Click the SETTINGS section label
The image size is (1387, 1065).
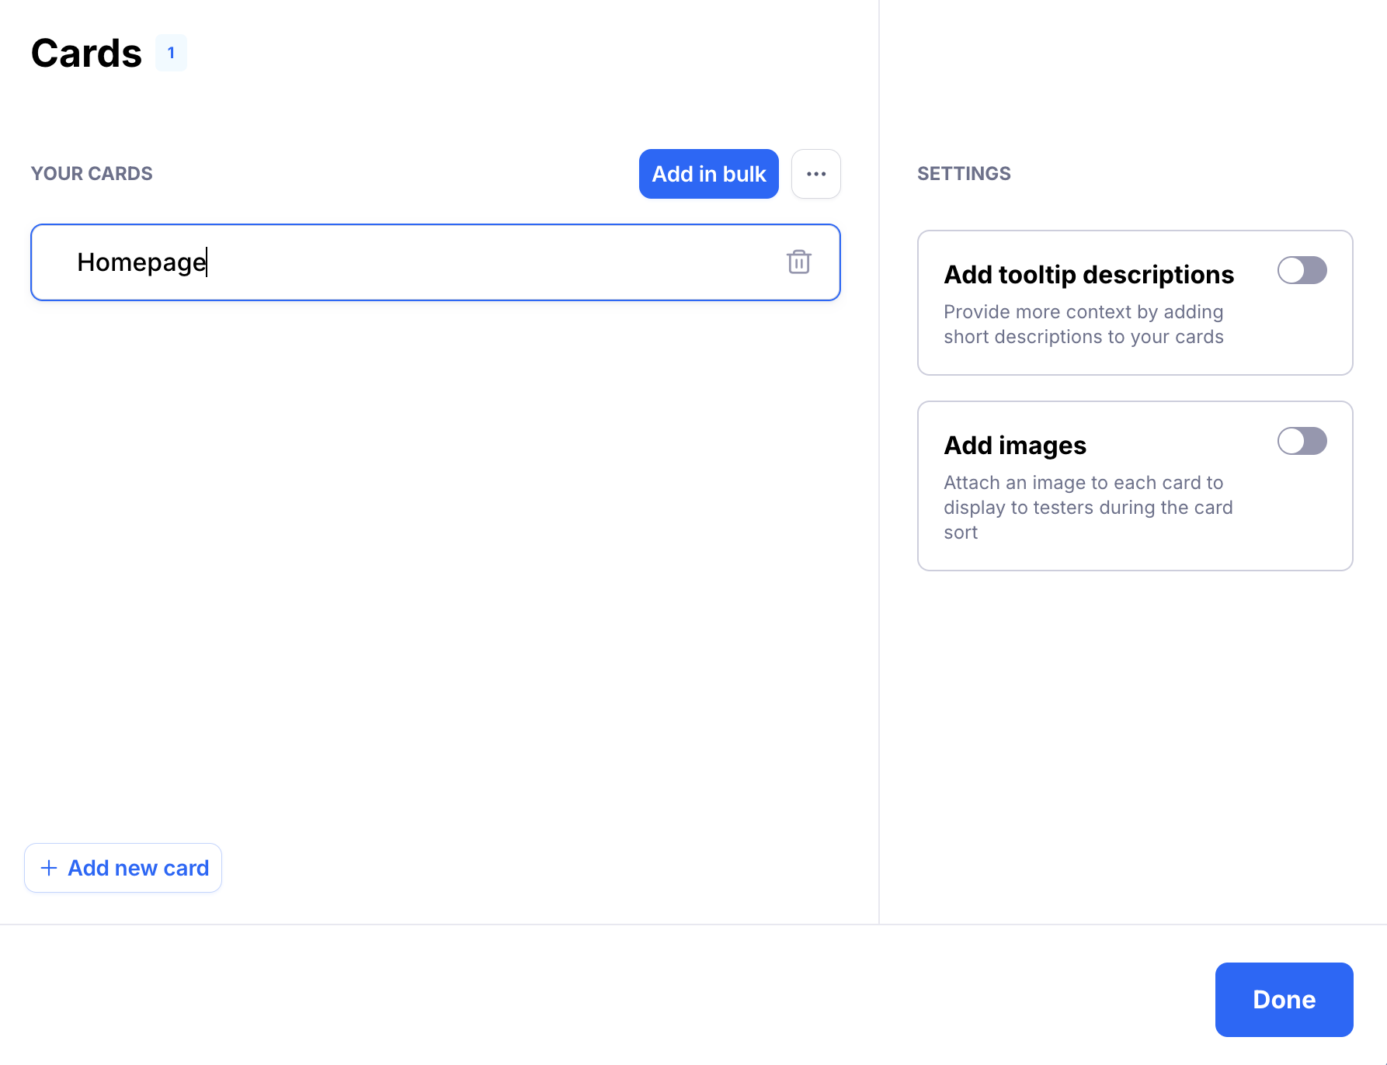(964, 174)
